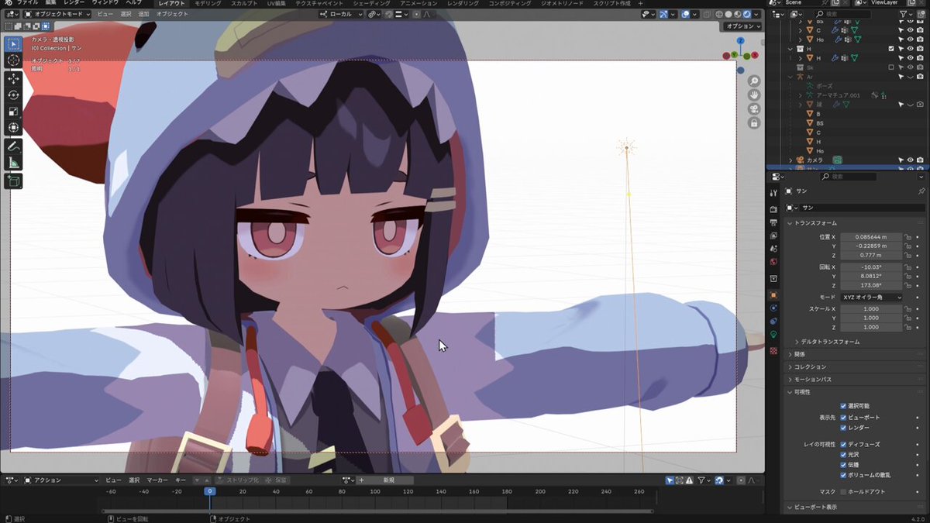Viewport: 930px width, 523px height.
Task: Switch to solid viewport shading
Action: point(728,14)
